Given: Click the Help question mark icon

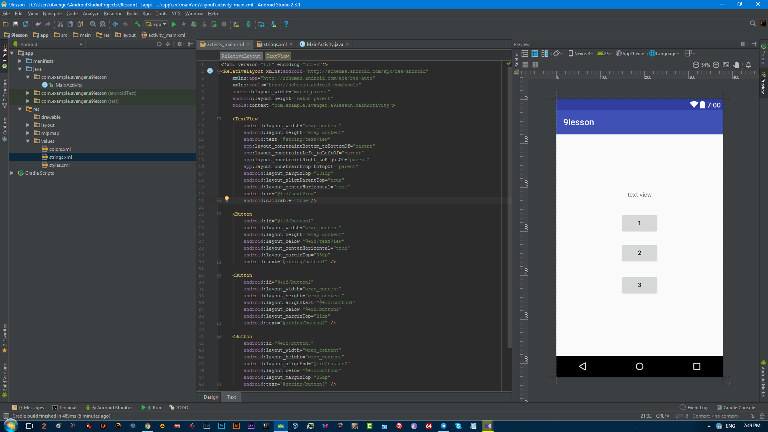Looking at the screenshot, I should click(286, 24).
